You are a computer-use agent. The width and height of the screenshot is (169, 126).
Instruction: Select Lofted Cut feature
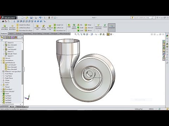point(58,28)
